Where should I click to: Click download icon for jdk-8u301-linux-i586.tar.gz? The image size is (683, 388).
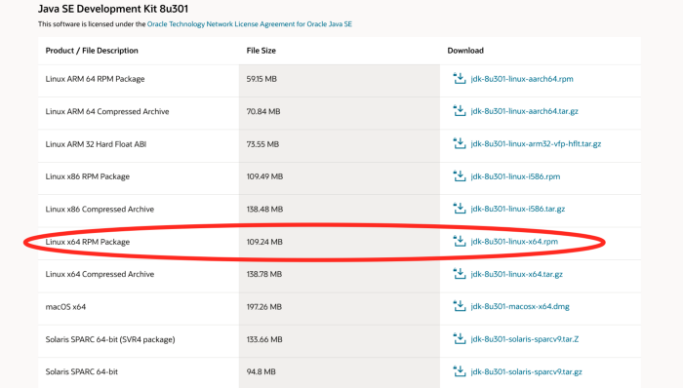[460, 209]
